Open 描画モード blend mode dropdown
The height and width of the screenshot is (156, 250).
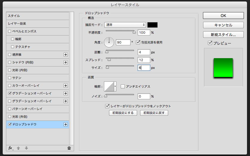[125, 25]
